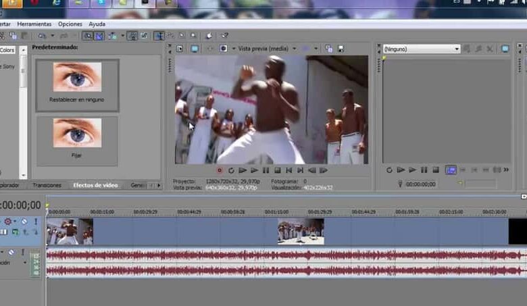Open the Herramientas menu
Image resolution: width=527 pixels, height=306 pixels.
click(x=34, y=24)
